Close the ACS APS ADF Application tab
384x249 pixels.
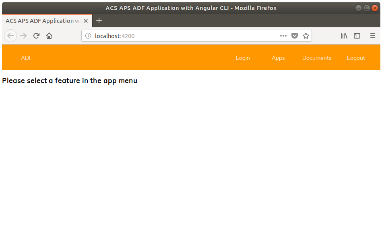86,21
